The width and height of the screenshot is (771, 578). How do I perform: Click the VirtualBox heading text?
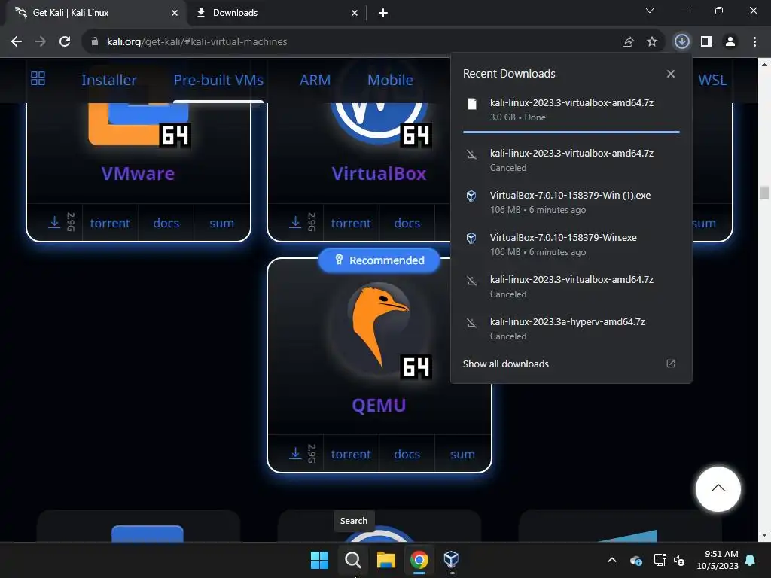click(379, 174)
